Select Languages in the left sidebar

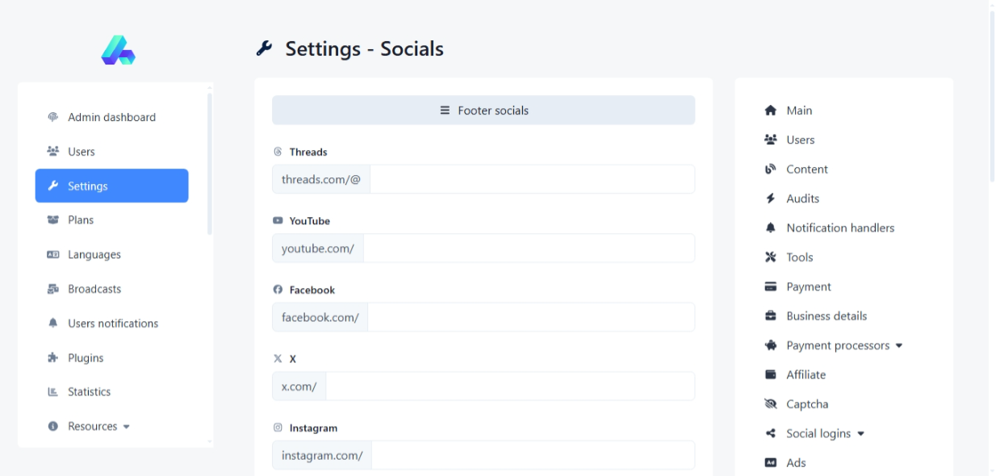point(94,255)
